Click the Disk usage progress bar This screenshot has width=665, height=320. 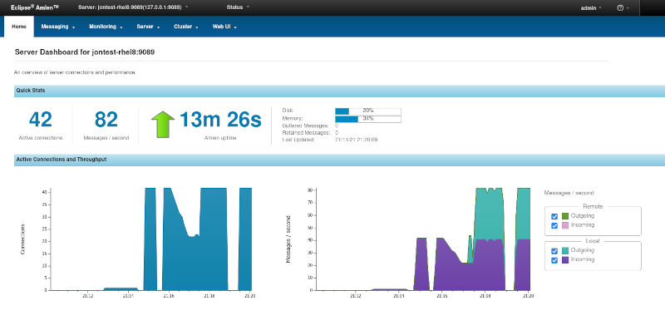[367, 111]
